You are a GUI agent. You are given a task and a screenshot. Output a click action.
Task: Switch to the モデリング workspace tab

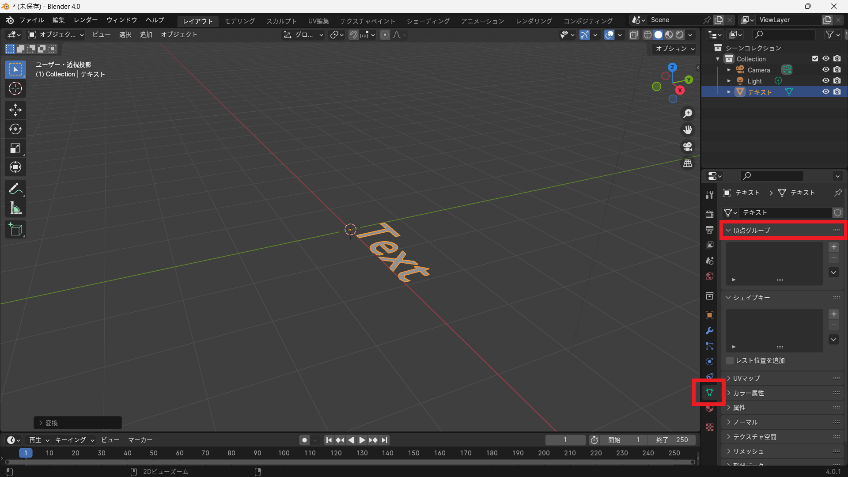(x=239, y=21)
